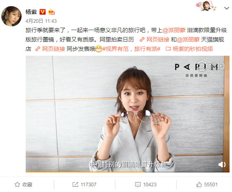Open the first @派丽蒙 mention
The image size is (232, 192).
coord(174,30)
